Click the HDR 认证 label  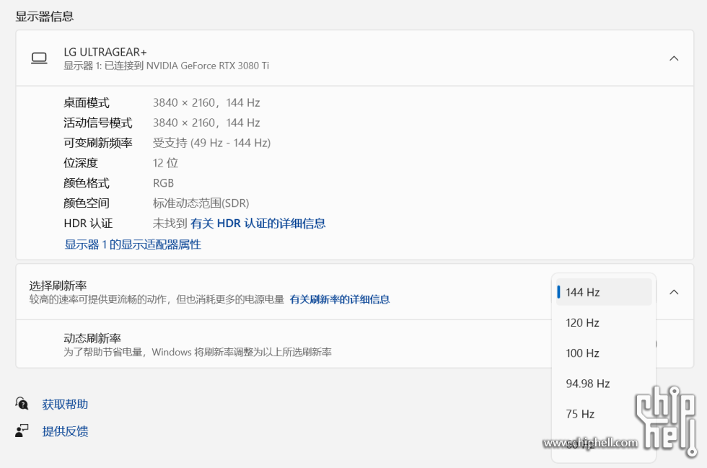(88, 224)
